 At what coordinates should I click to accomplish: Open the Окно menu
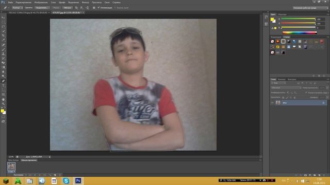click(x=107, y=3)
